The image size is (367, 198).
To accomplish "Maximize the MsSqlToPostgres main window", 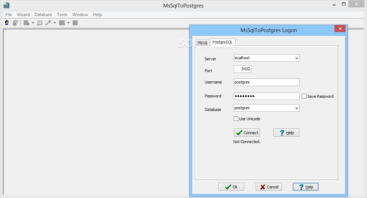I will 344,4.
